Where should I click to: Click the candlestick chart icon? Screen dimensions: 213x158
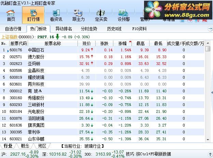tap(197, 21)
